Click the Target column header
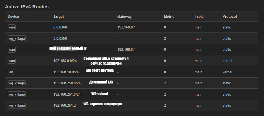 point(58,17)
